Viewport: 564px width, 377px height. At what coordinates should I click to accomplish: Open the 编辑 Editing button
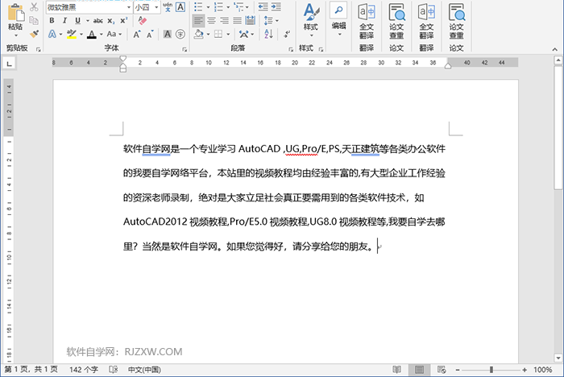[x=338, y=20]
